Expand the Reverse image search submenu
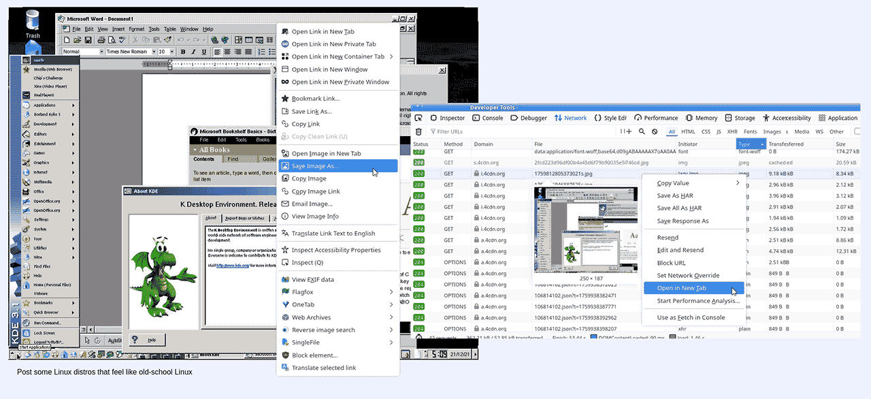This screenshot has width=871, height=399. [x=338, y=330]
